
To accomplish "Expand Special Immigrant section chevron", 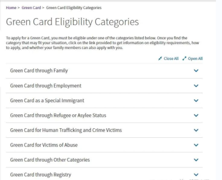I will tap(196, 101).
